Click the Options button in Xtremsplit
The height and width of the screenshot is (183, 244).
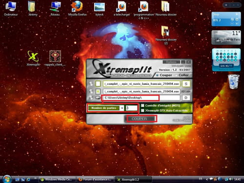click(171, 62)
